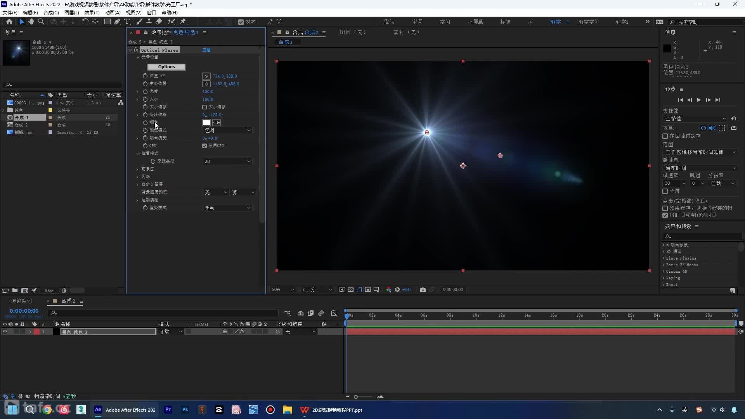Check 如果缓存，则播放缓存的帧 option

pos(665,208)
